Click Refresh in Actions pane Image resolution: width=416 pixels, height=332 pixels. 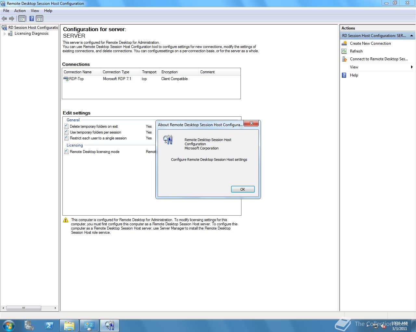point(356,51)
